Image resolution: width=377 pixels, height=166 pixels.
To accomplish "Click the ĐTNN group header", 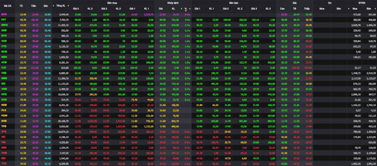I will coord(362,3).
